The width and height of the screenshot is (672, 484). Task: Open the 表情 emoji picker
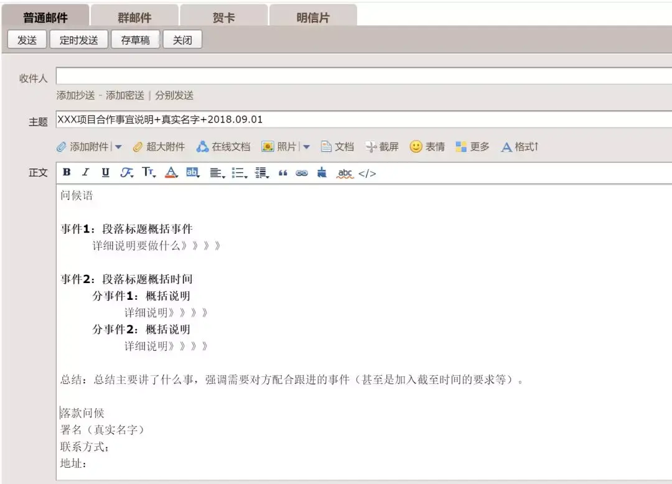[x=428, y=146]
